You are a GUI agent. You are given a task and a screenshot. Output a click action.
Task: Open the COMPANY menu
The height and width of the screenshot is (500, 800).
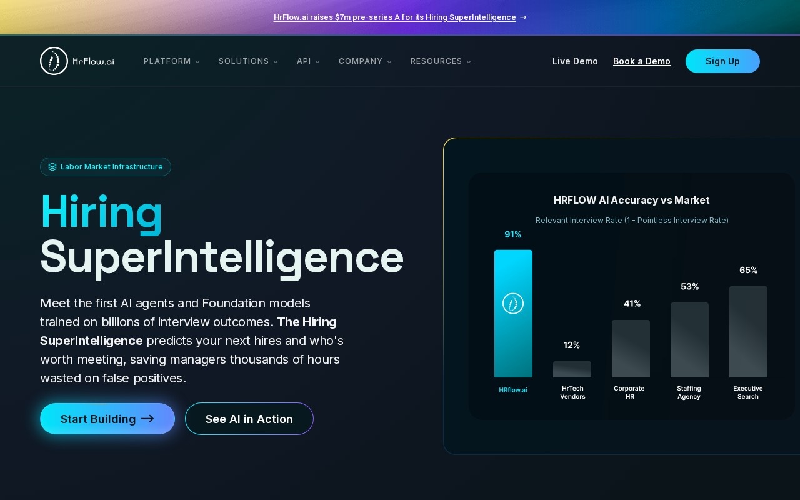click(365, 61)
